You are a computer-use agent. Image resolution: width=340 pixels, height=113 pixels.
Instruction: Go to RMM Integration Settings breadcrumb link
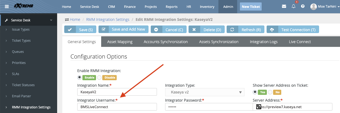point(107,20)
